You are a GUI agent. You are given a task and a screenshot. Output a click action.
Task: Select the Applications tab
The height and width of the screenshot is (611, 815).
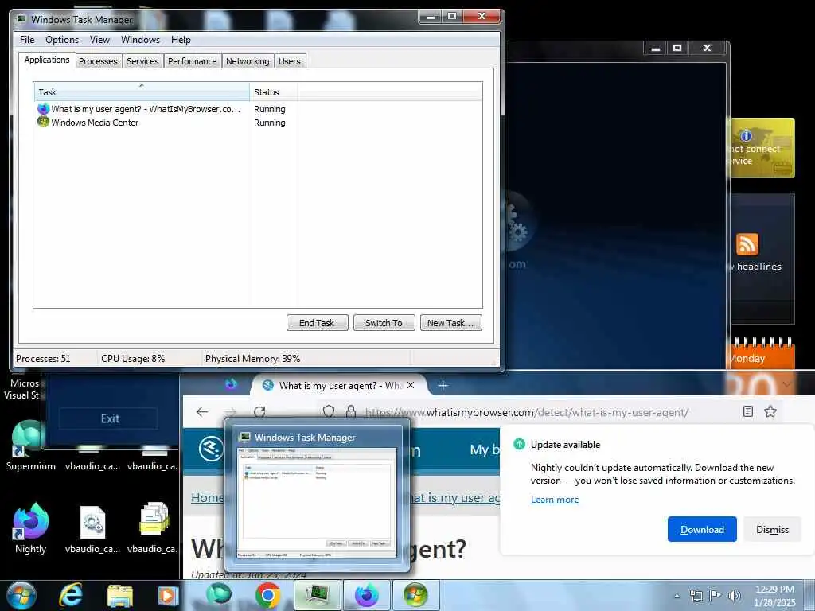pos(47,60)
